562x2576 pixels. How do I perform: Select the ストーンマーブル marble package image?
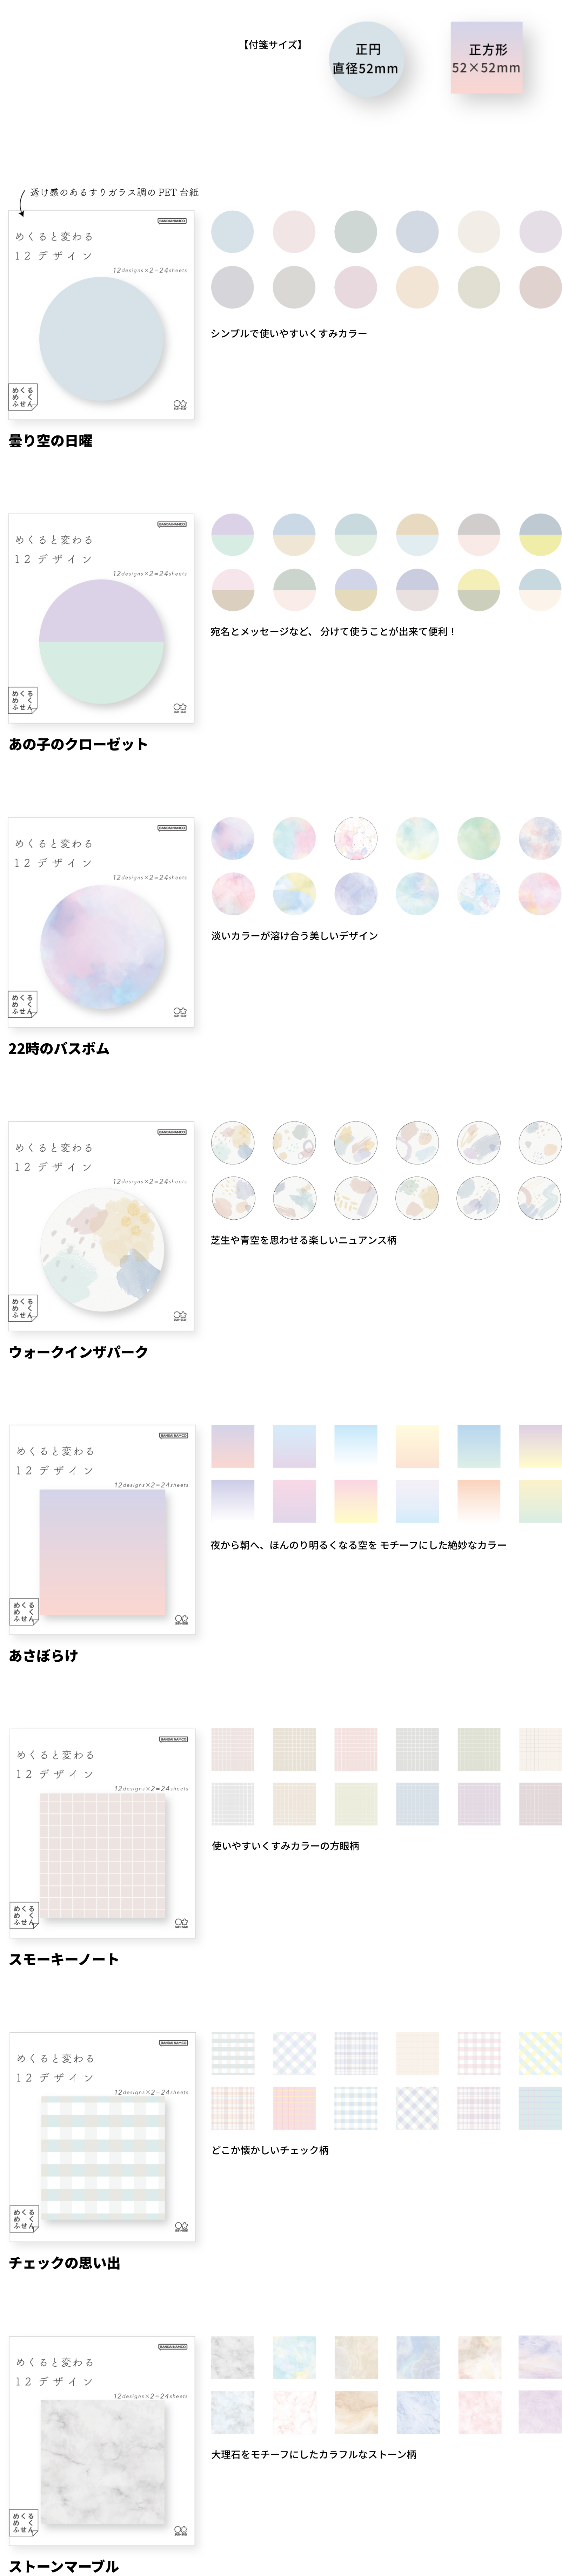coord(101,2441)
